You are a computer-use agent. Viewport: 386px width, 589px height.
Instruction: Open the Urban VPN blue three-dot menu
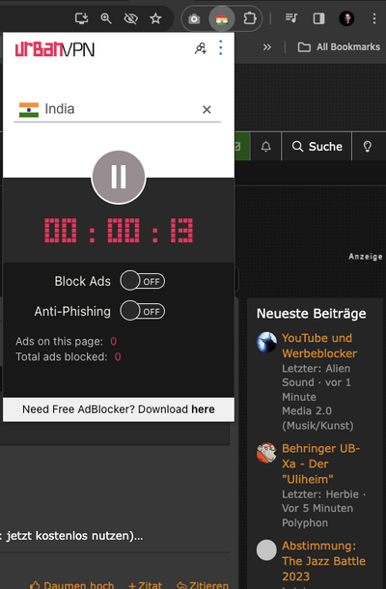point(221,47)
